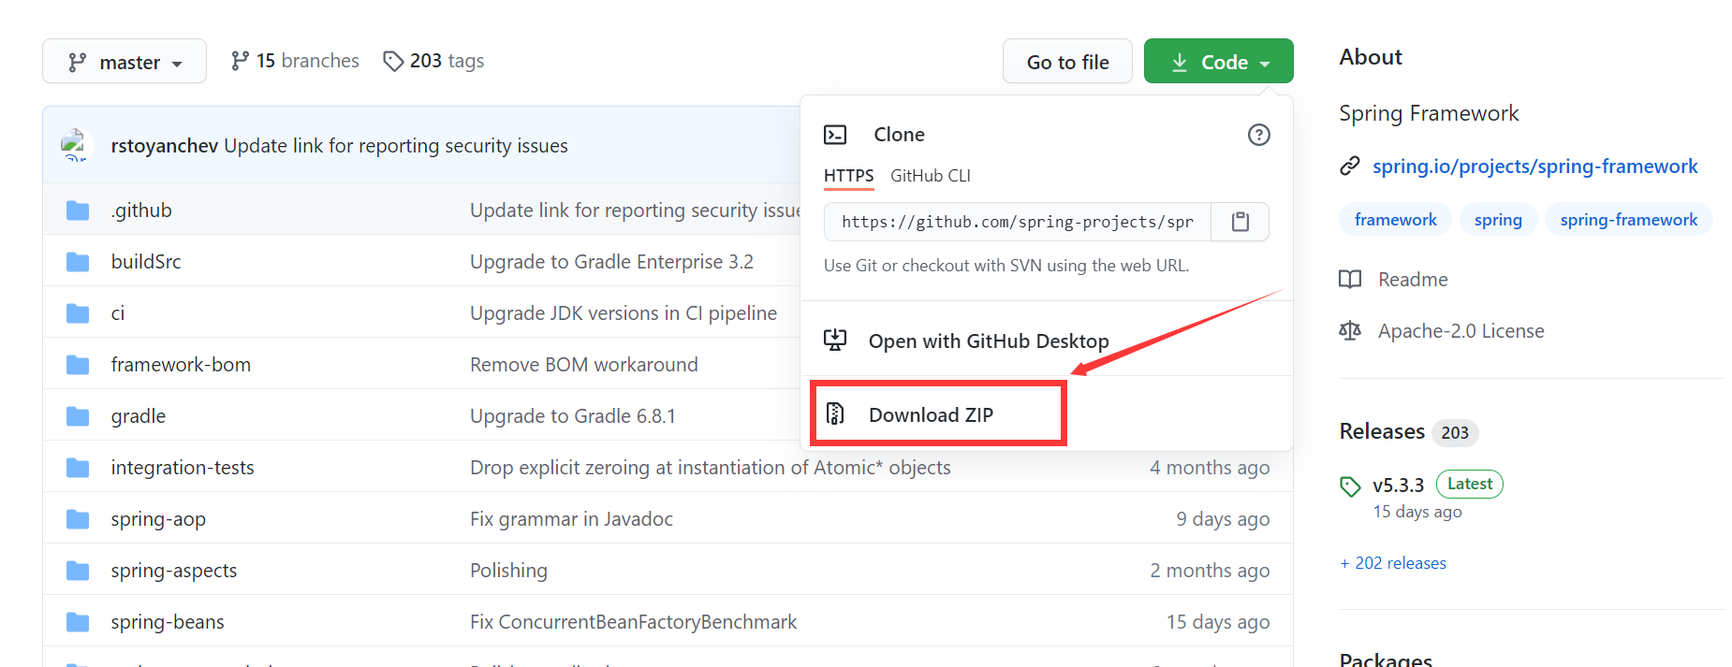Open the master branch dropdown

click(x=125, y=62)
